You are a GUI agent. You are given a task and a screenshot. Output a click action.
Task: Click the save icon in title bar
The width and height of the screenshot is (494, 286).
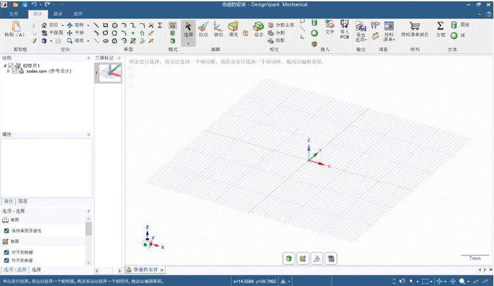pyautogui.click(x=24, y=5)
